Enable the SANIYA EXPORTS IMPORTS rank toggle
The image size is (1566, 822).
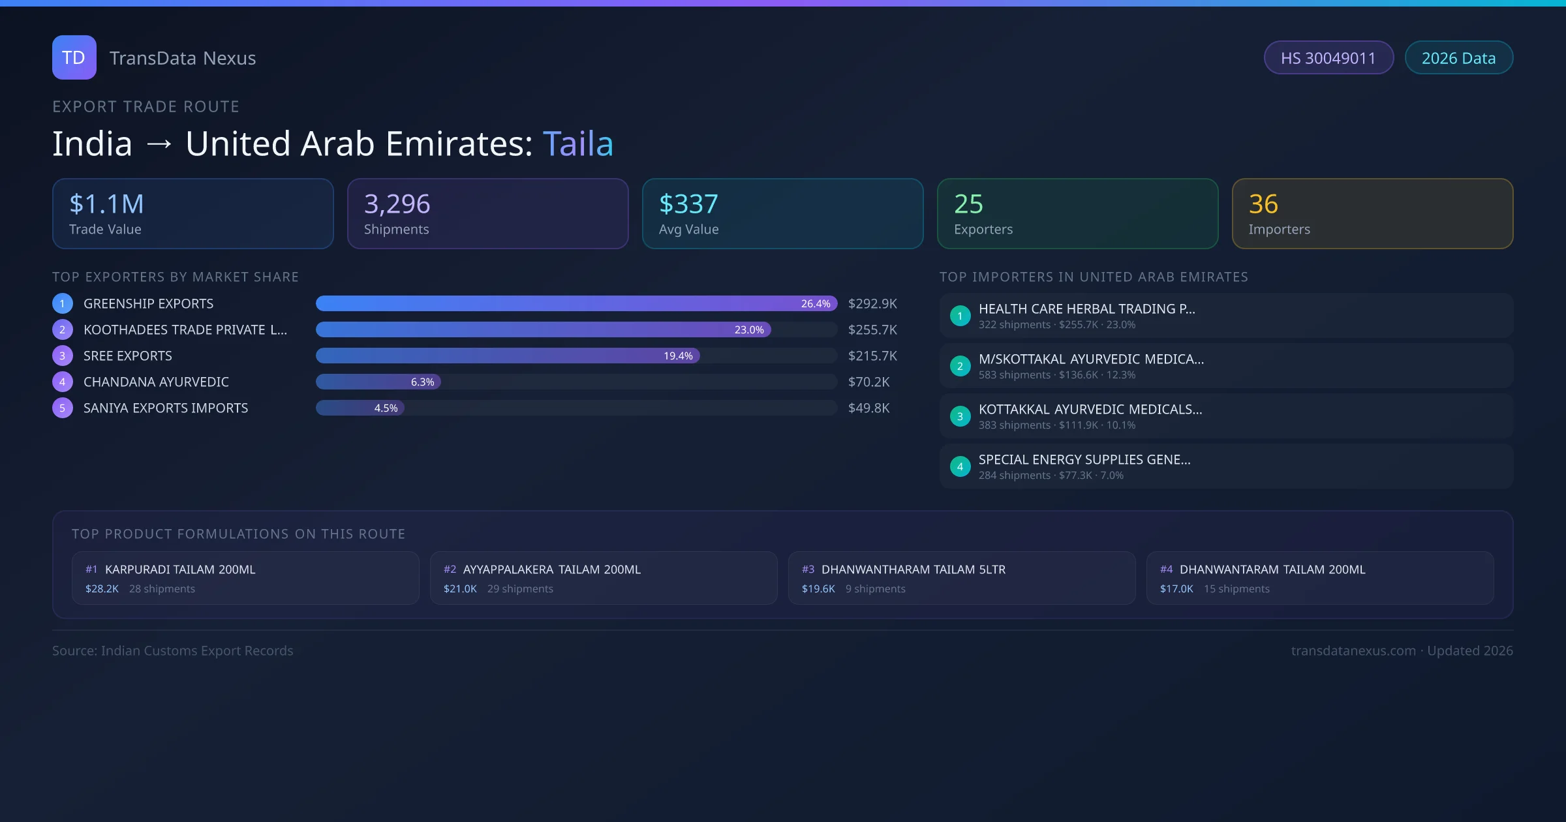(x=62, y=408)
